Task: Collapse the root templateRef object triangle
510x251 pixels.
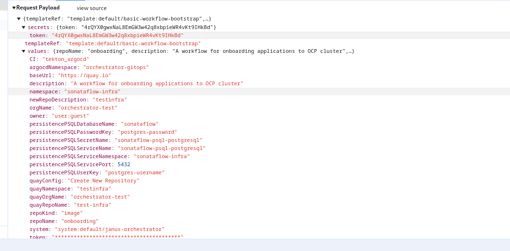Action: click(19, 19)
